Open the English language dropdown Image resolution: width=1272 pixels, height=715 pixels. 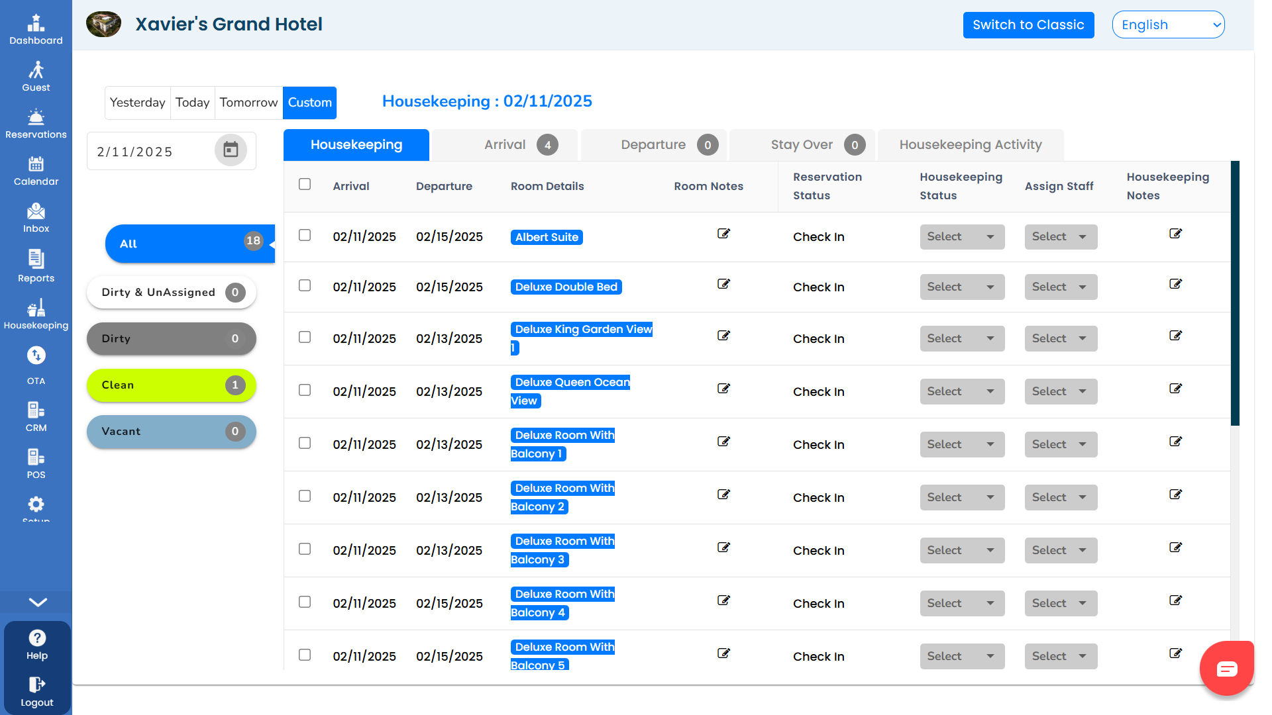pyautogui.click(x=1168, y=24)
